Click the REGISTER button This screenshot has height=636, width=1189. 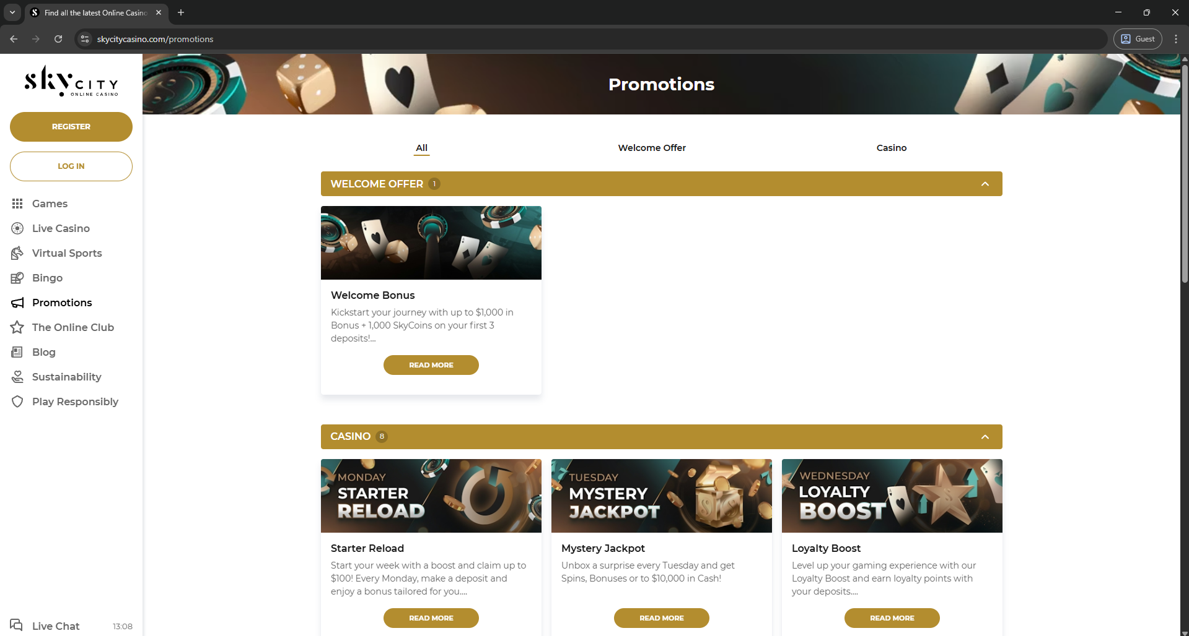tap(71, 127)
